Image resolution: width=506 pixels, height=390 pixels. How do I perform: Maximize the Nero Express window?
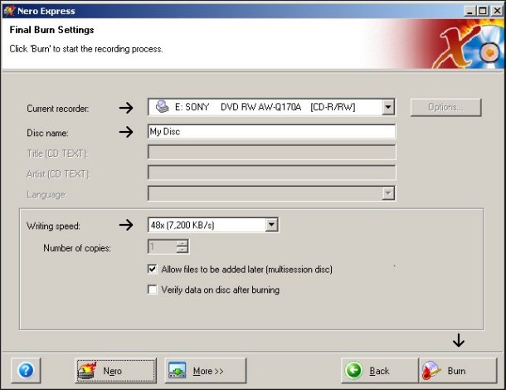[x=483, y=11]
